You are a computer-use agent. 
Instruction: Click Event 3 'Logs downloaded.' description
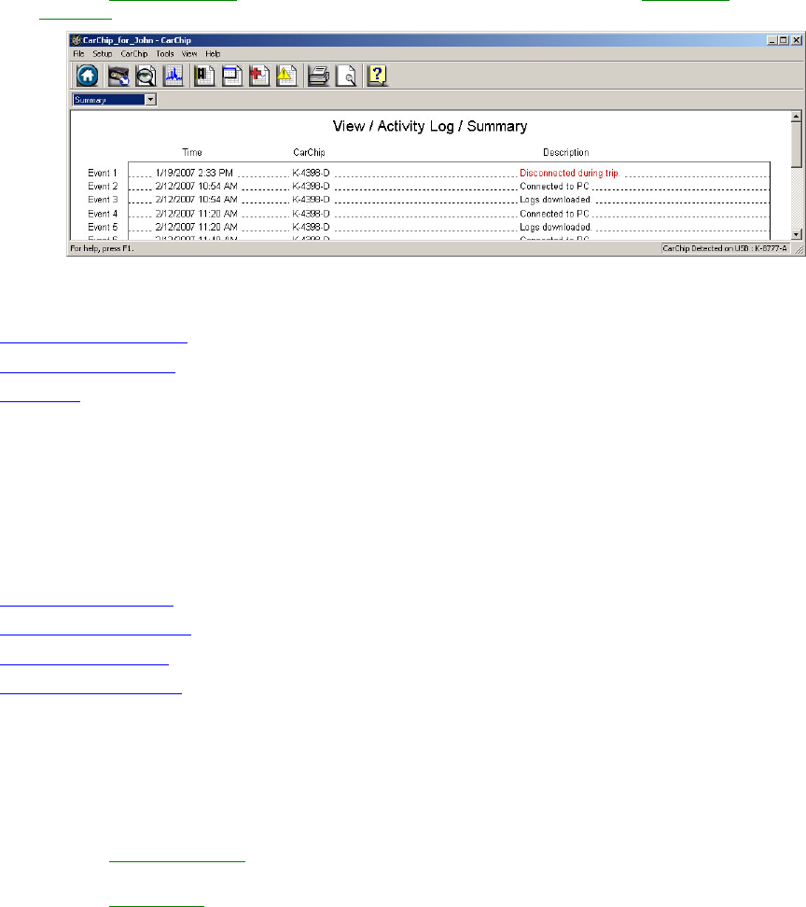555,200
